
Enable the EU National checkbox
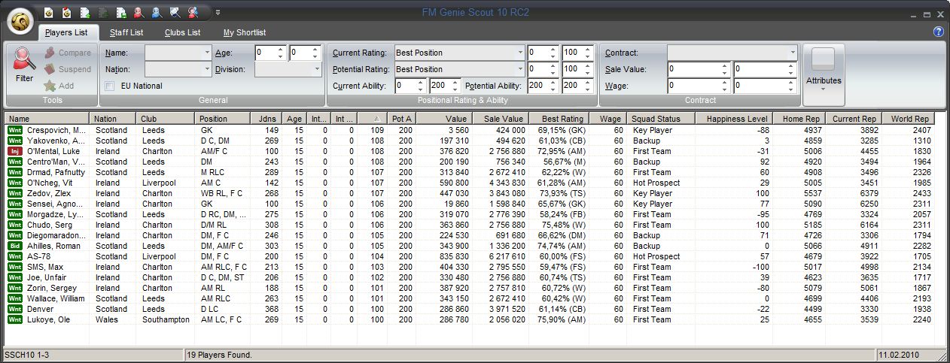click(x=110, y=86)
